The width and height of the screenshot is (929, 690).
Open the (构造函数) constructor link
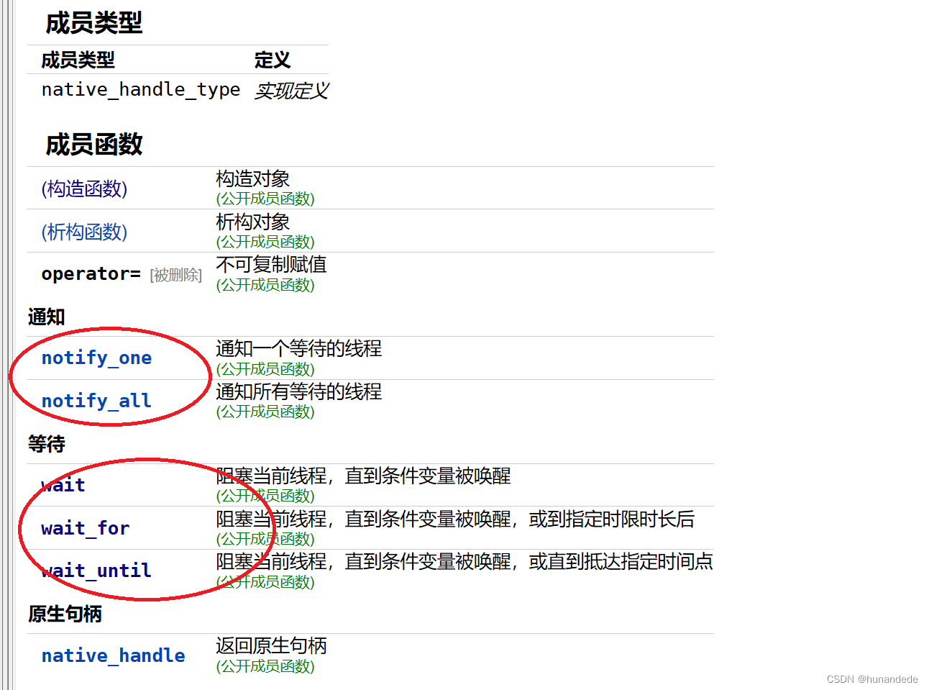pos(84,189)
